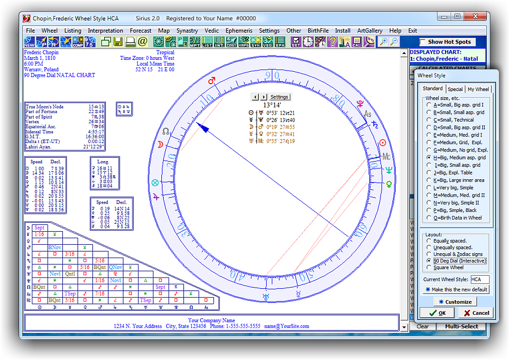Click the VED Vedic icon
The image size is (509, 360).
pyautogui.click(x=267, y=42)
